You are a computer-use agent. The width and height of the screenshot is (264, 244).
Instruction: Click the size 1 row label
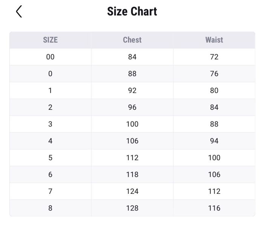(50, 91)
